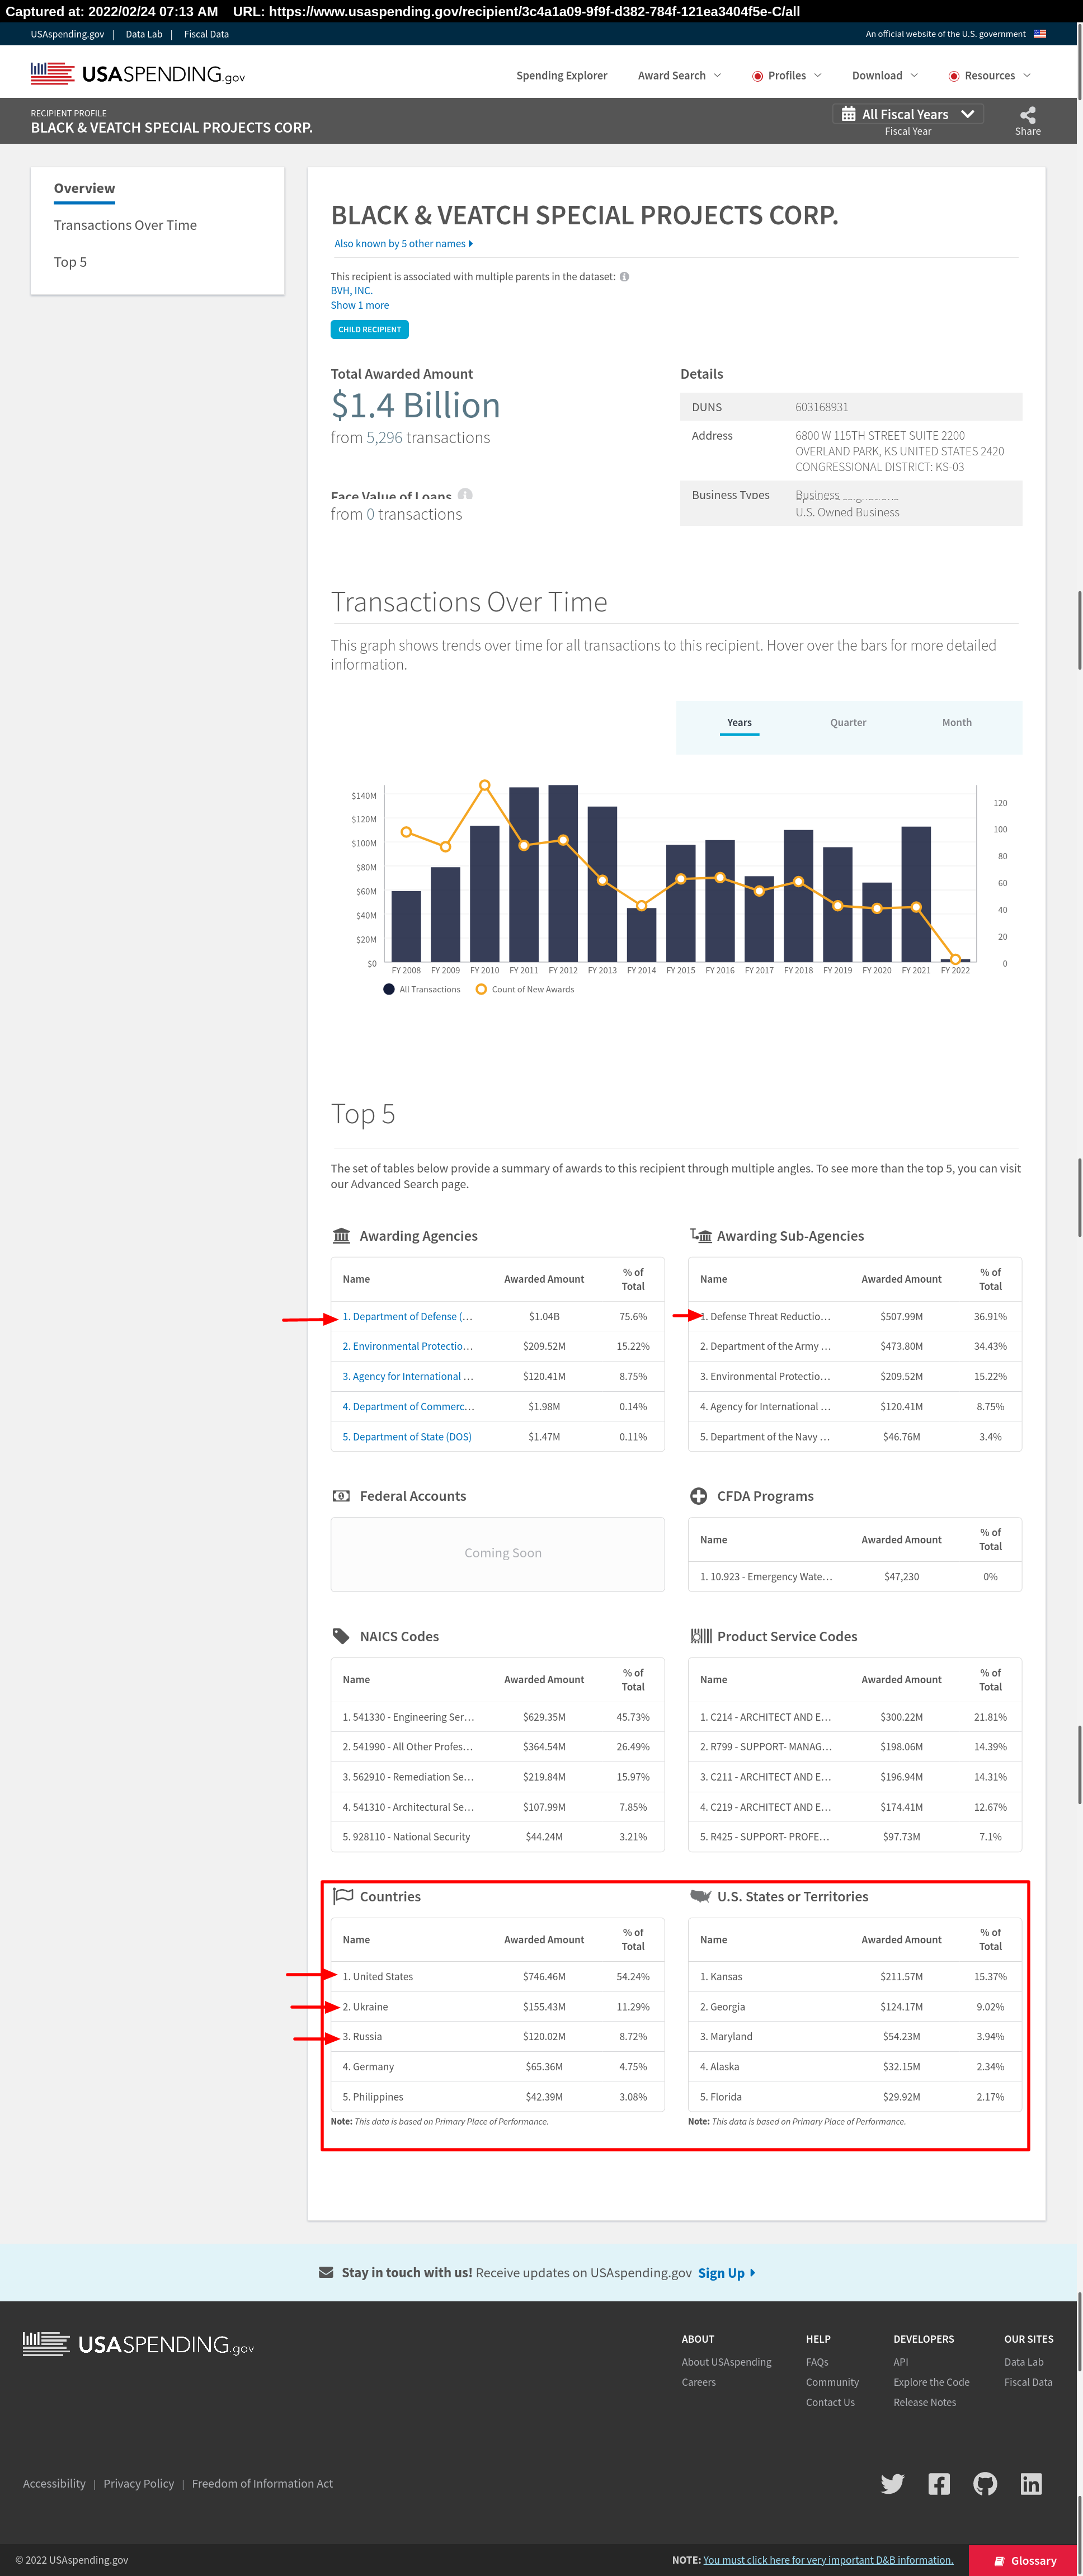Switch to the Quarter tab

coord(848,723)
